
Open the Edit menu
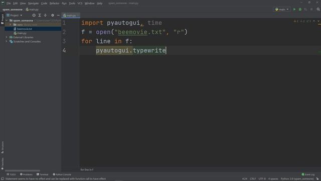tap(16, 4)
